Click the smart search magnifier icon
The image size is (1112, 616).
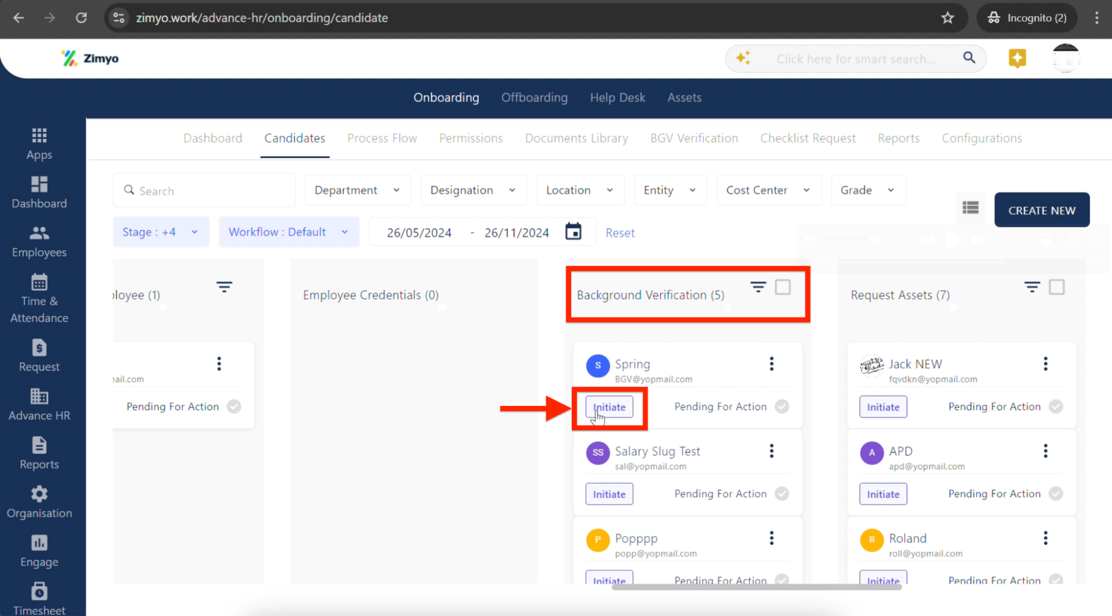[968, 58]
